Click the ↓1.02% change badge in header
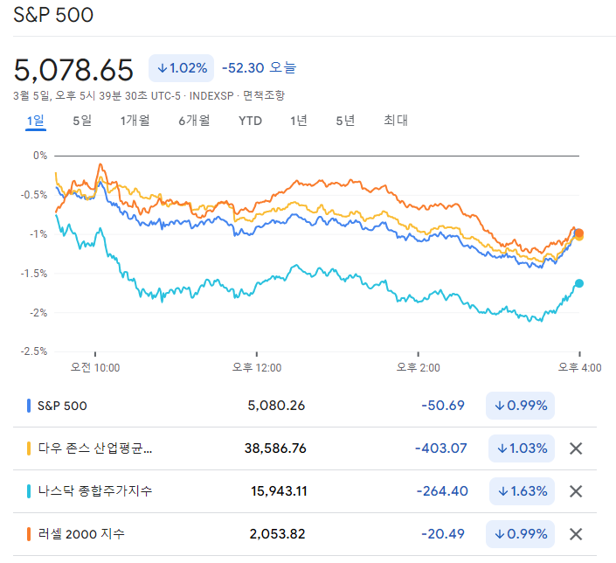Screen dimensions: 616x563 coord(181,68)
